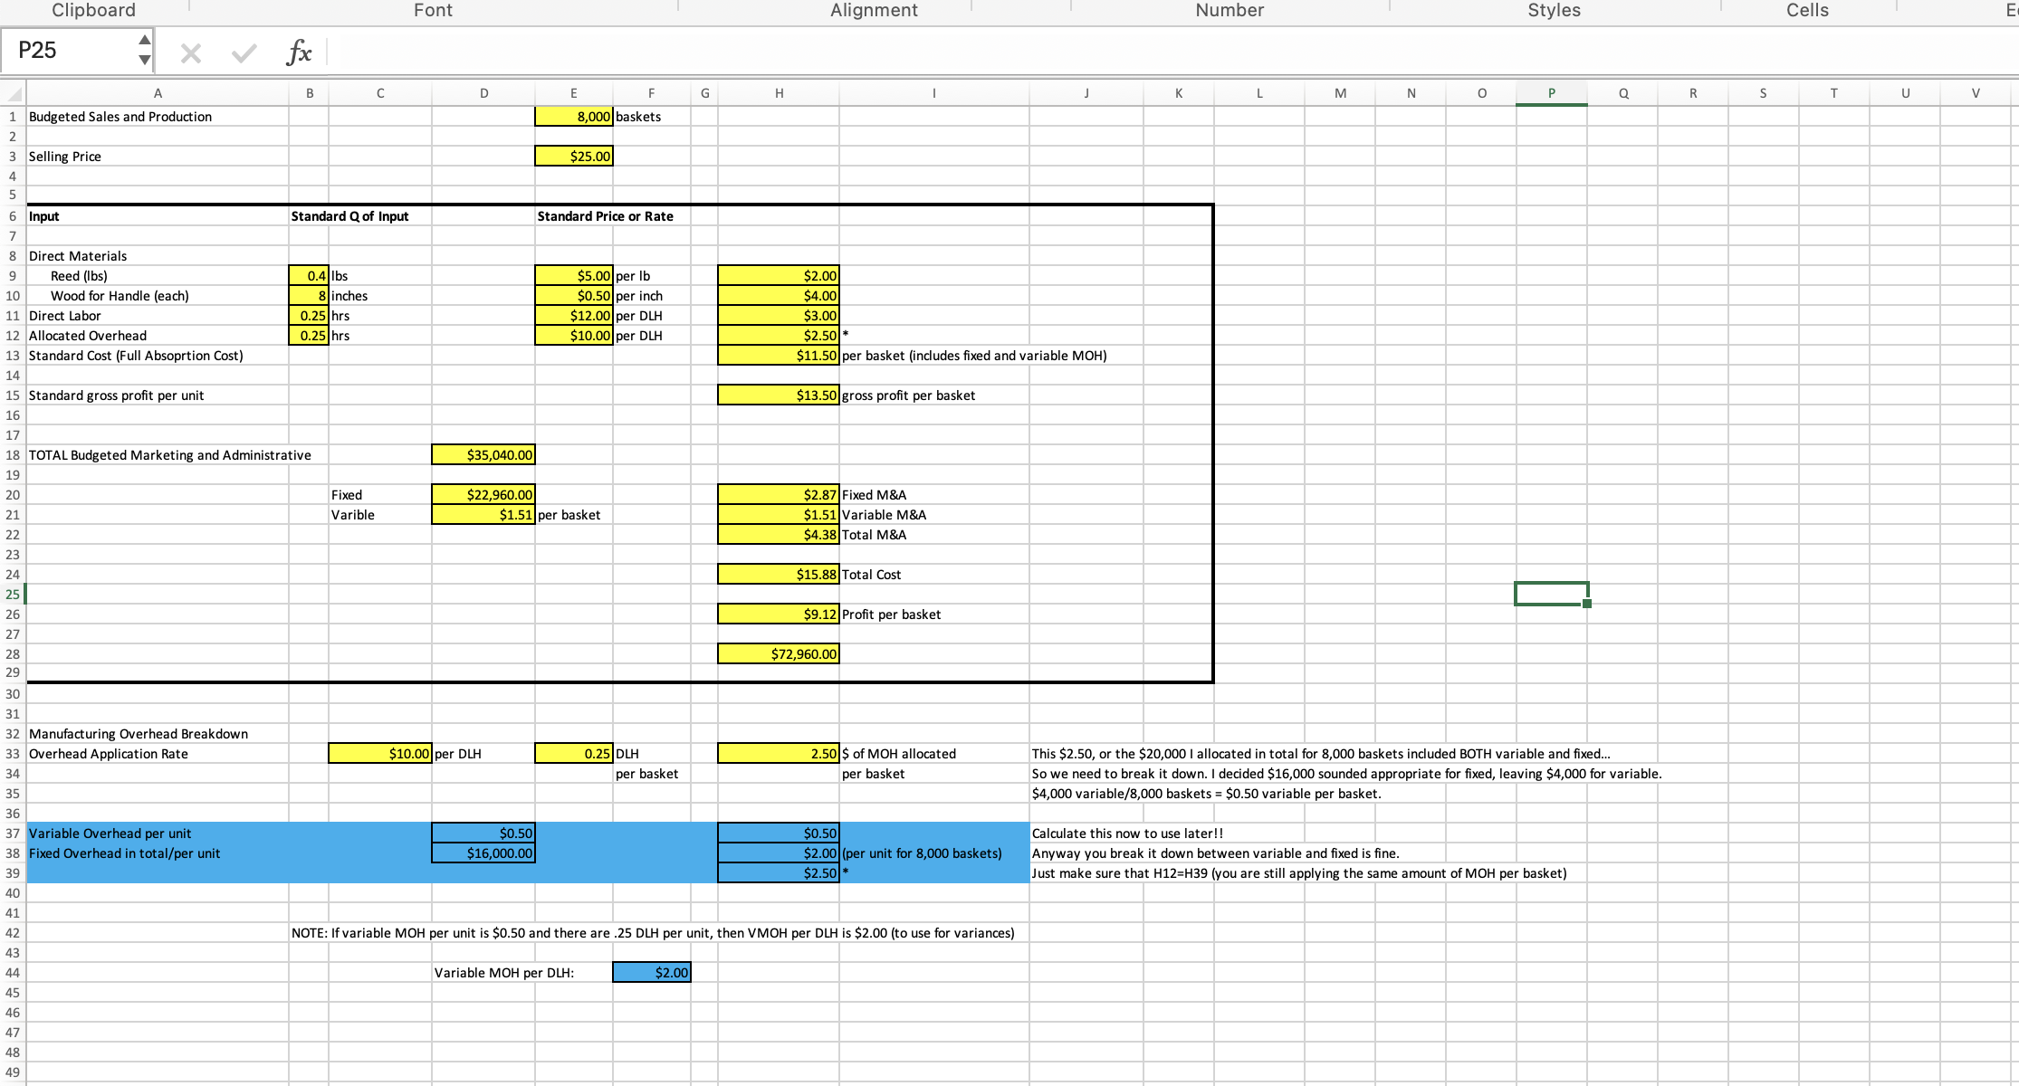
Task: Select the $16,000.00 Fixed Overhead cell
Action: tap(483, 853)
